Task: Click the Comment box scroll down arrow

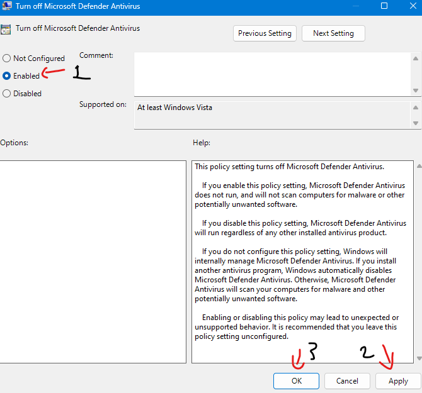Action: 416,91
